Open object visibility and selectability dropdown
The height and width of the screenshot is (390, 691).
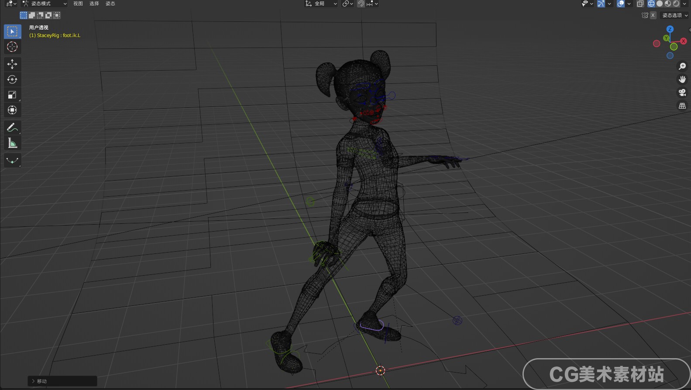click(587, 3)
